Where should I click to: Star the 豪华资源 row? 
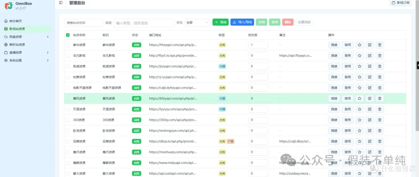[359, 45]
